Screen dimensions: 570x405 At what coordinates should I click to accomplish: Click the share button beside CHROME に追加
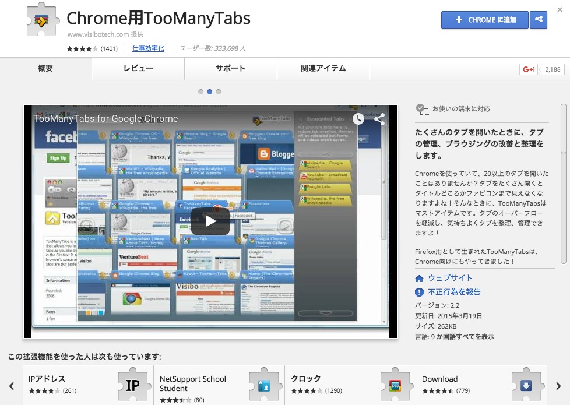click(539, 20)
